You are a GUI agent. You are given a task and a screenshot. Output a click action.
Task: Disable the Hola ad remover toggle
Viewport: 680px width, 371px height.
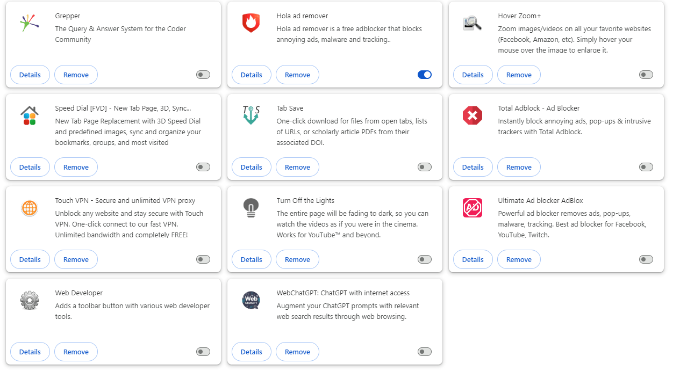(x=424, y=75)
